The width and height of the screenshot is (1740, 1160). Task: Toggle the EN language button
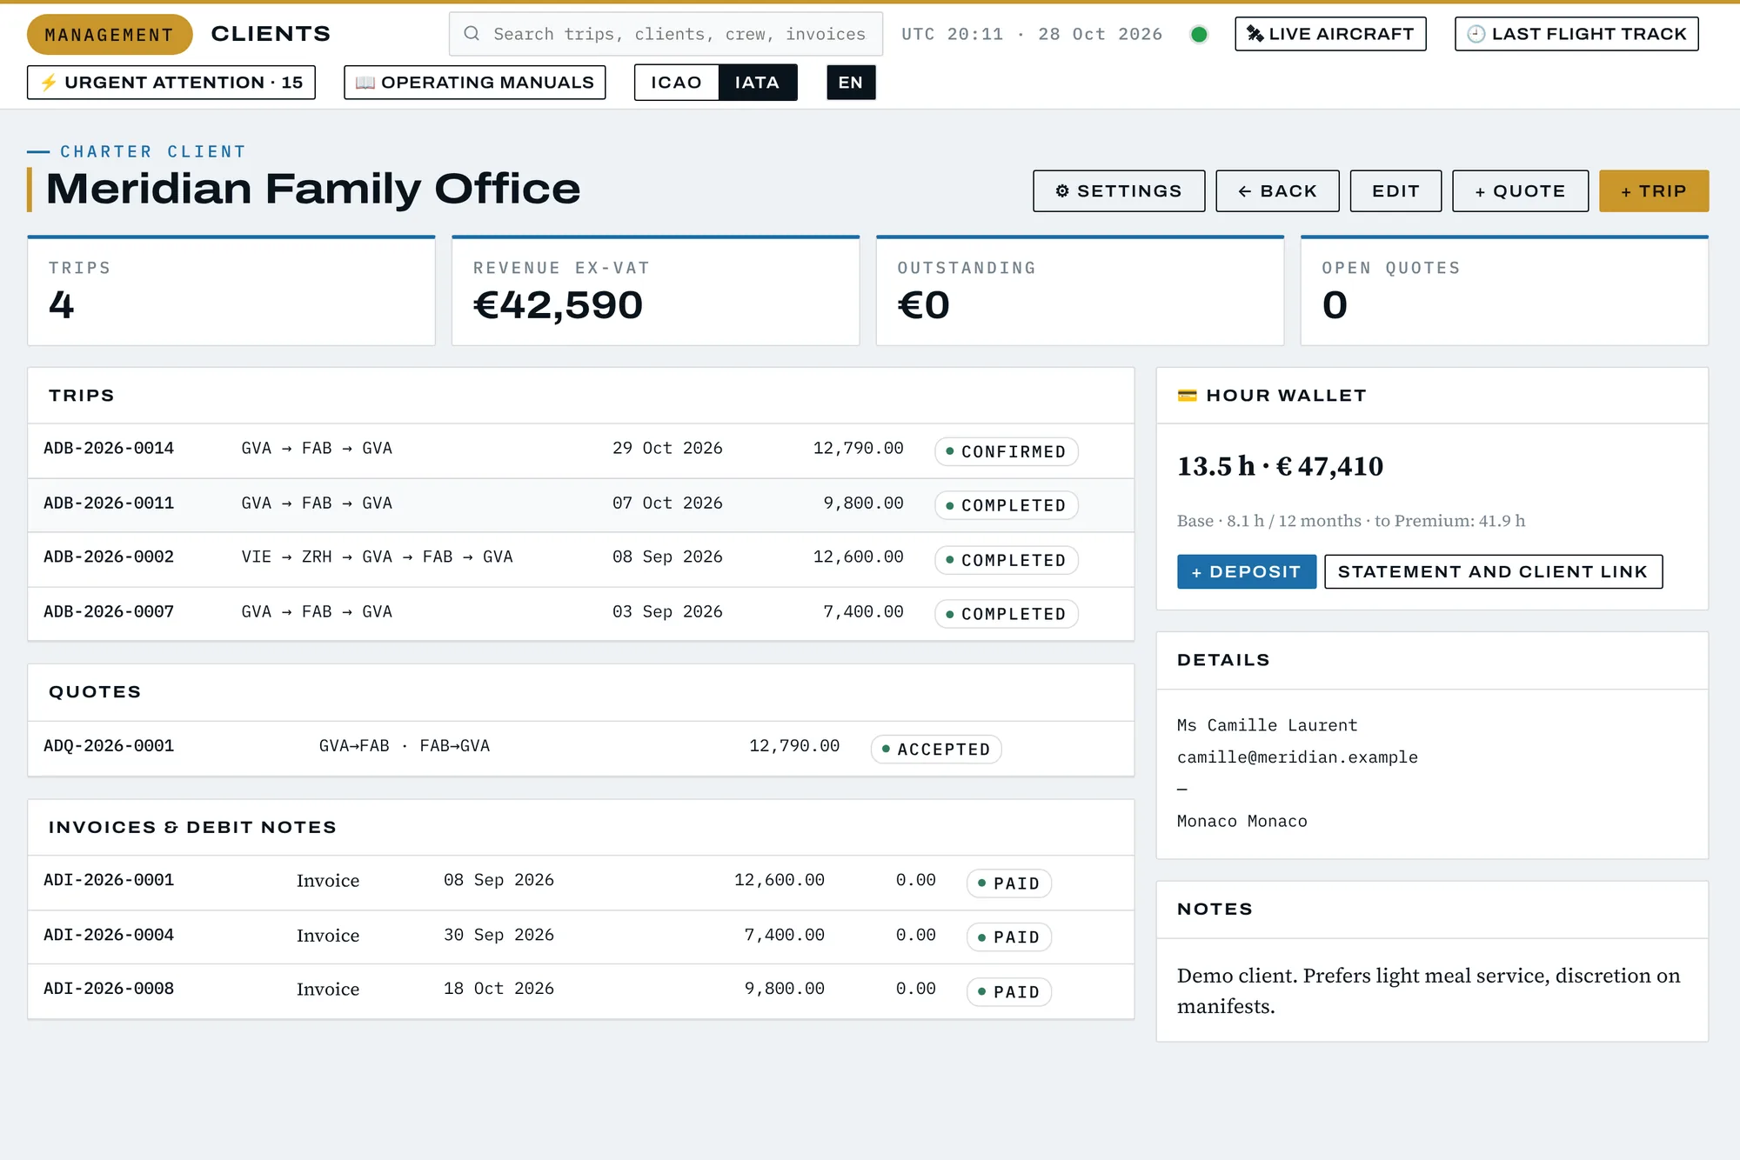pyautogui.click(x=851, y=83)
